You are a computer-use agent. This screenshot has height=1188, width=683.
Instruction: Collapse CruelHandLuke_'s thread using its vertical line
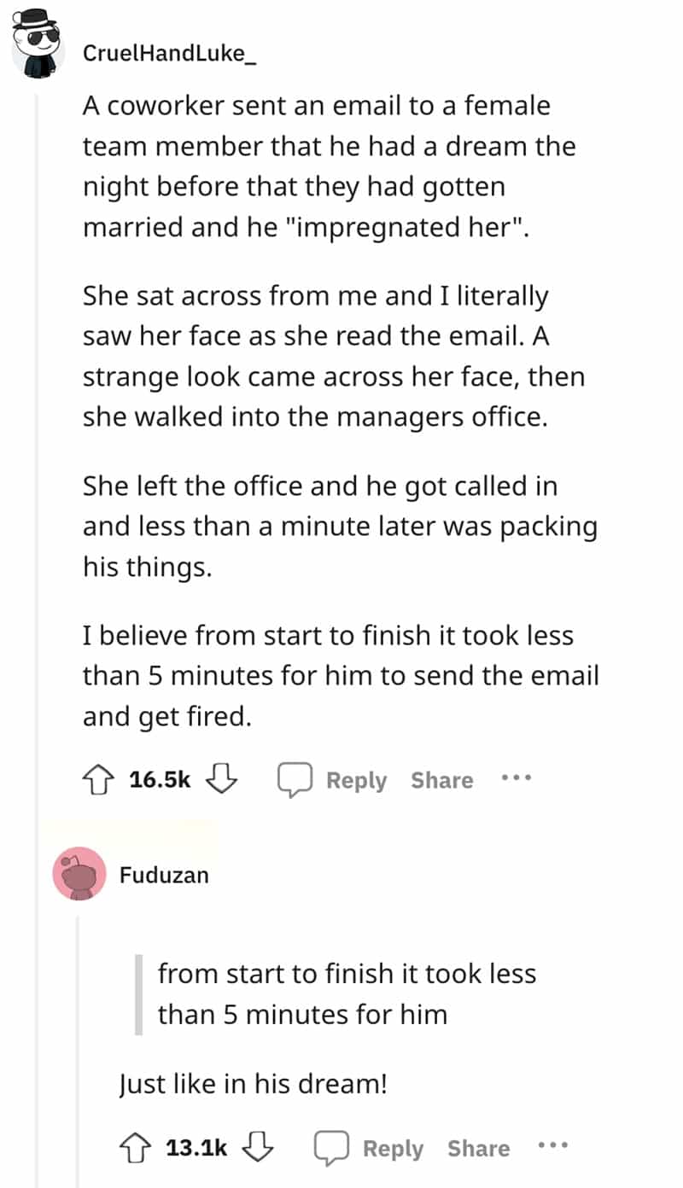37,427
